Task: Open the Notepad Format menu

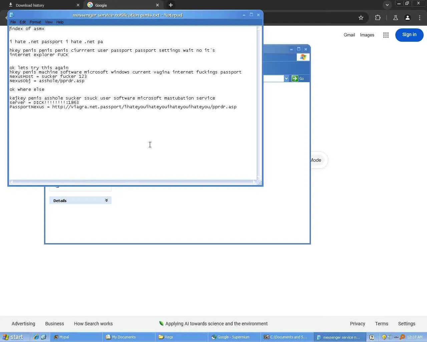Action: 35,22
